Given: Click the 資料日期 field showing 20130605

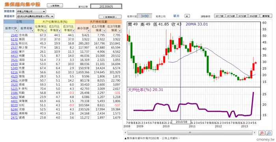Looking at the screenshot, I should tap(106, 7).
